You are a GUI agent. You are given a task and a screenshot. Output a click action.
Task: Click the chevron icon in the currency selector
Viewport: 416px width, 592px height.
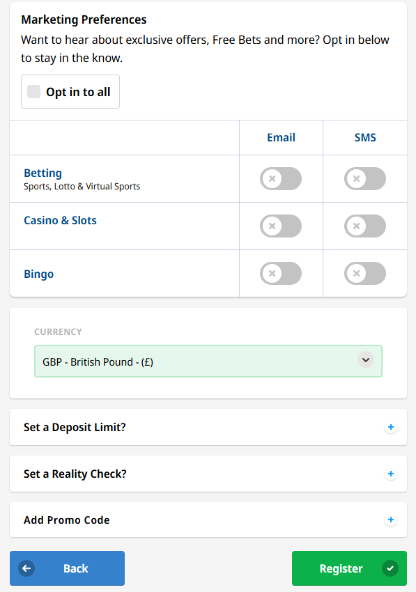pos(365,360)
